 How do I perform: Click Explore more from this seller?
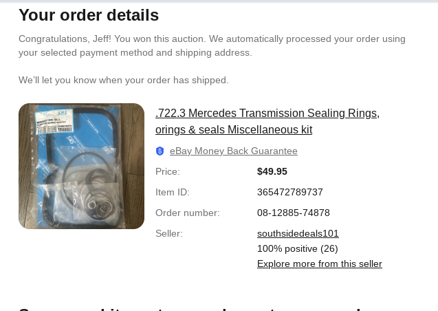[x=319, y=264]
